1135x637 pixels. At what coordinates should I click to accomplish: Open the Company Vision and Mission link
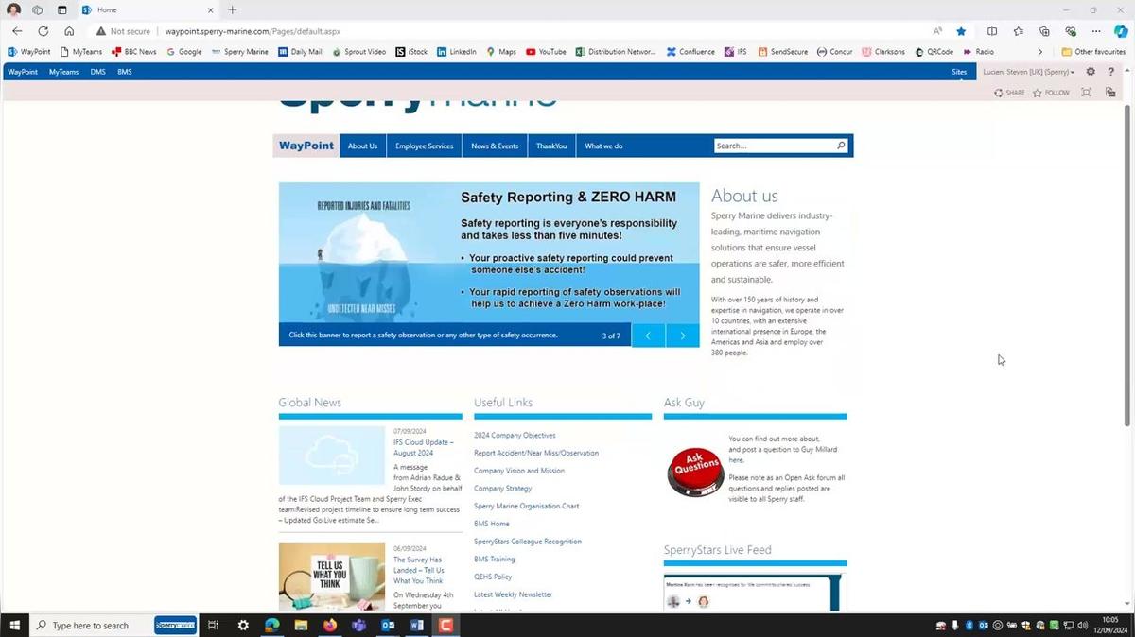click(x=519, y=471)
